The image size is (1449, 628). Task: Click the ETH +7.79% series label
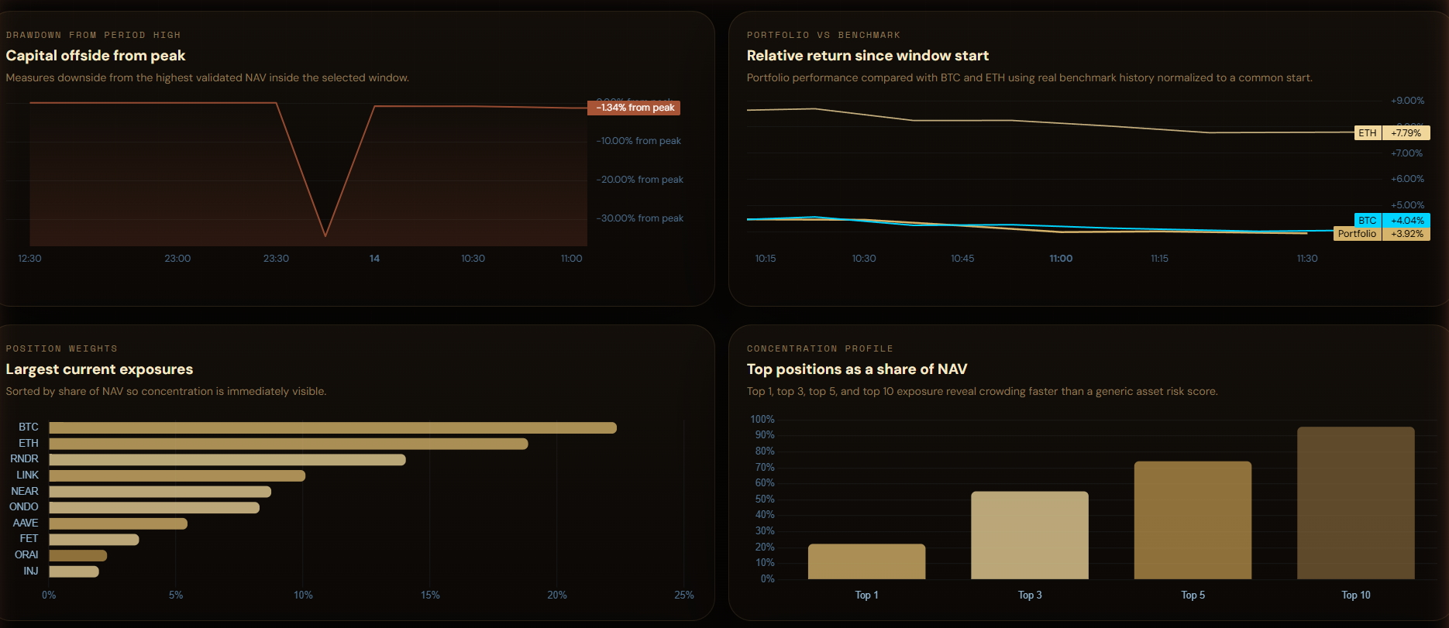tap(1392, 133)
